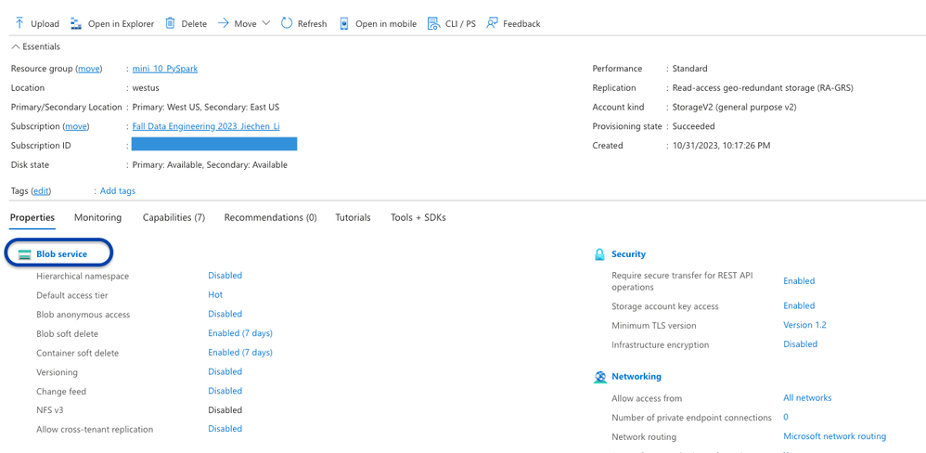Click Infrastructure encryption Disabled value
The image size is (926, 453).
[x=800, y=344]
